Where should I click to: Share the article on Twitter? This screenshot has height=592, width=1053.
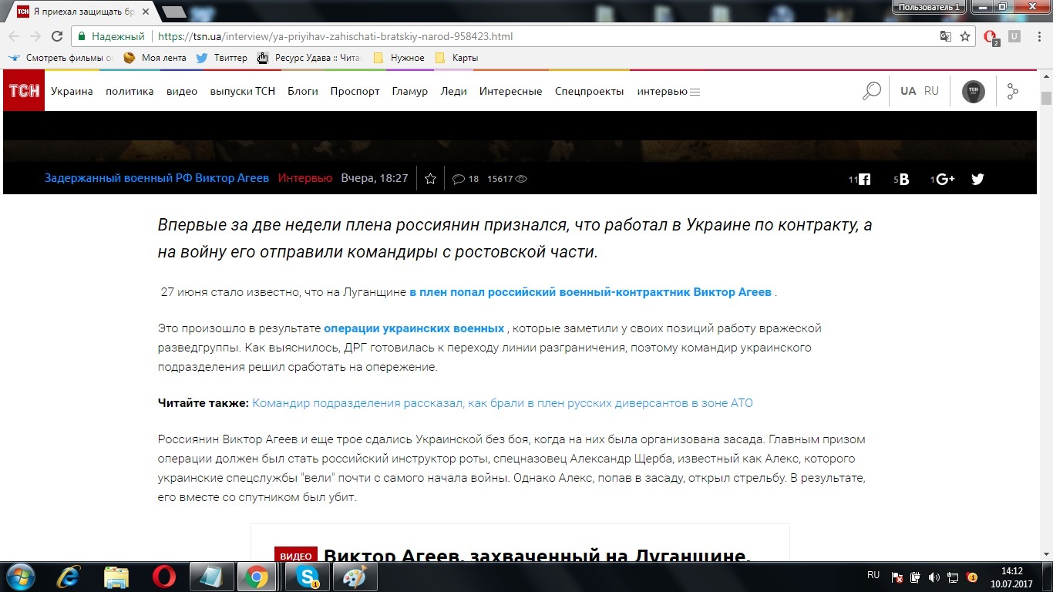pyautogui.click(x=977, y=179)
